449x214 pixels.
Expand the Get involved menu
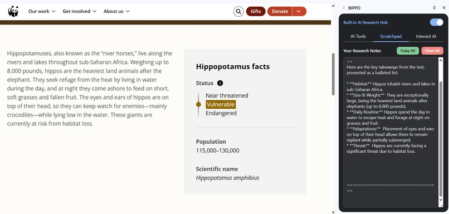point(79,12)
